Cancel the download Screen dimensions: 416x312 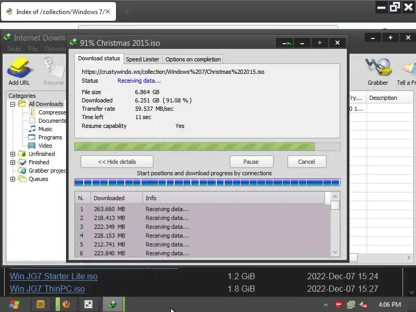point(306,162)
